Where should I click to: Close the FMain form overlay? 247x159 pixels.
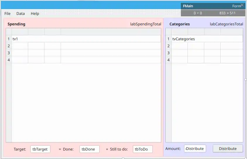[242, 5]
